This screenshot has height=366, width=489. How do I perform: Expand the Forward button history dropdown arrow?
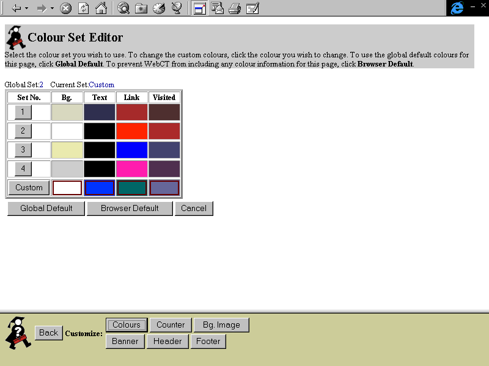52,9
